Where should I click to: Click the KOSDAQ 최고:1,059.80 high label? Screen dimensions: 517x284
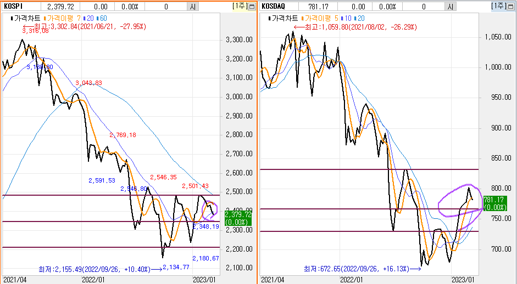pos(355,27)
